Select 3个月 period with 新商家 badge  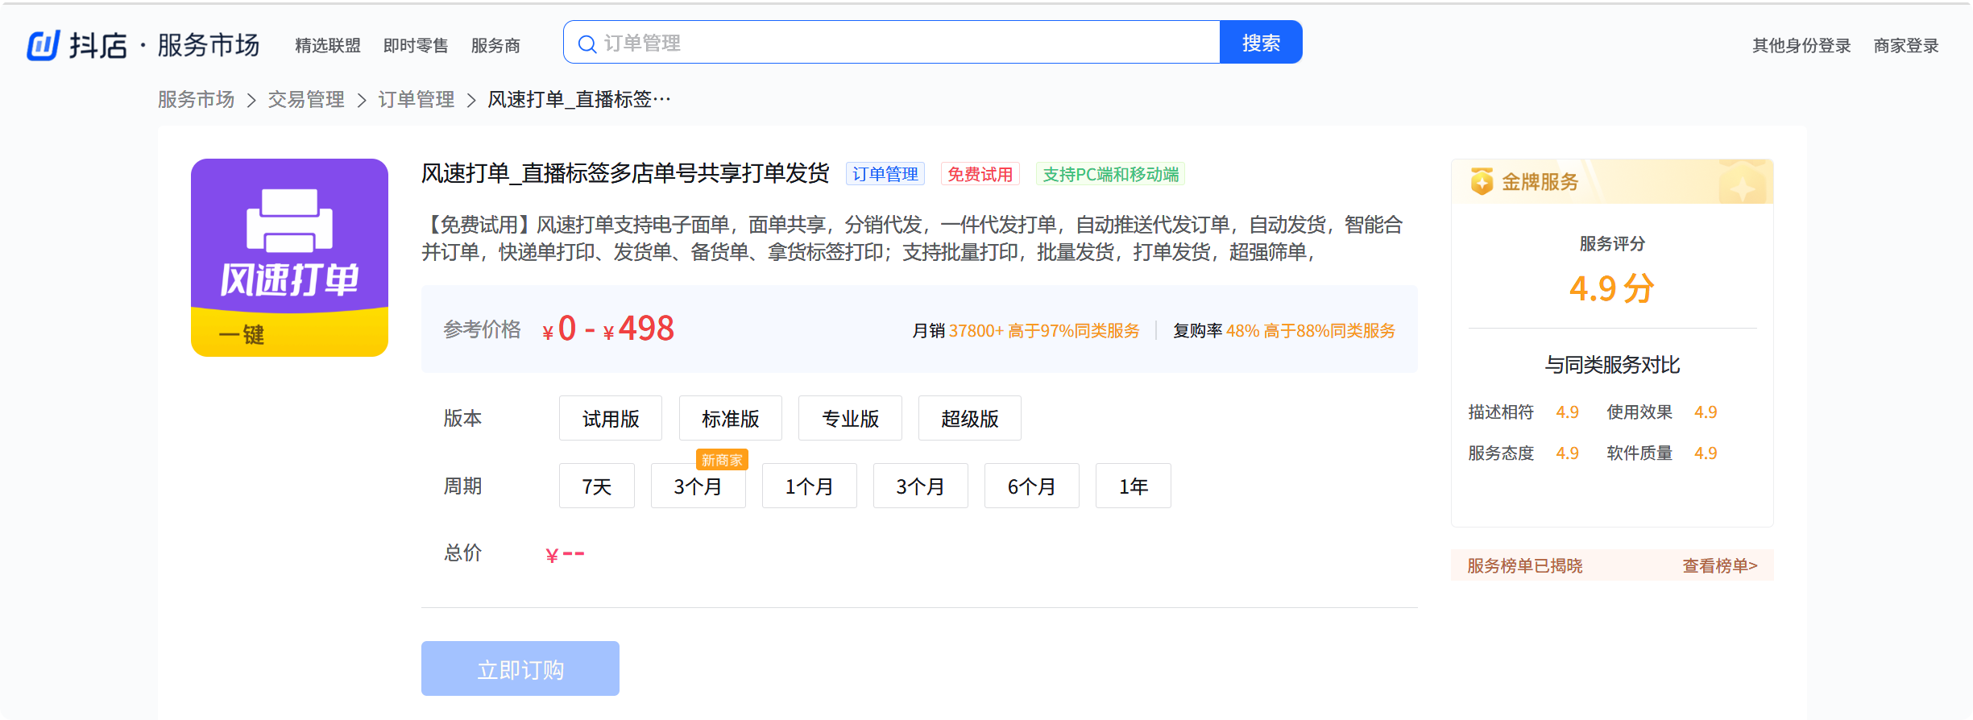tap(698, 486)
